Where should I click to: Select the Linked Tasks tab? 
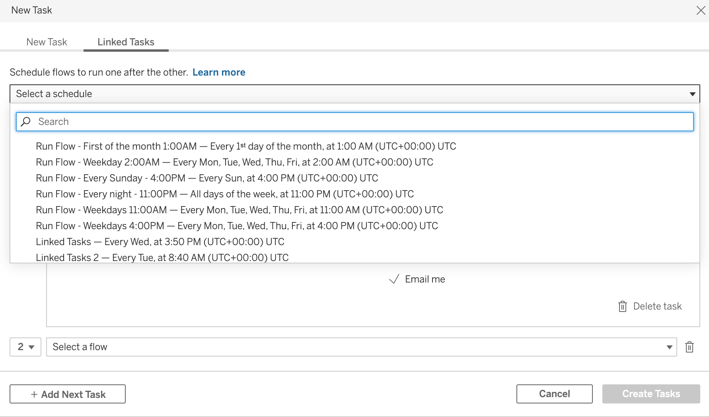click(126, 42)
